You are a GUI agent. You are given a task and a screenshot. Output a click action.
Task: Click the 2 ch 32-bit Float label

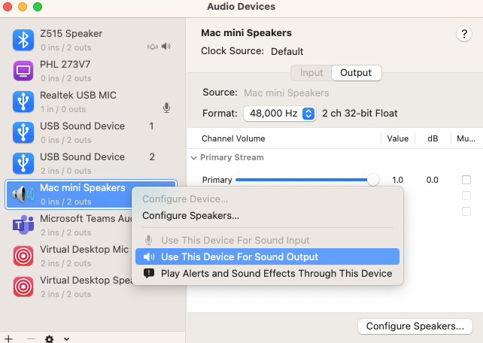click(360, 114)
